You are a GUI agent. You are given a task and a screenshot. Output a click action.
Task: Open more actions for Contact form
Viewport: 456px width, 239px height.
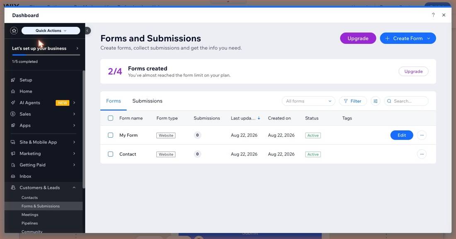coord(422,154)
